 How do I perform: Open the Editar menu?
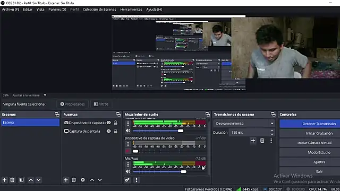(28, 10)
